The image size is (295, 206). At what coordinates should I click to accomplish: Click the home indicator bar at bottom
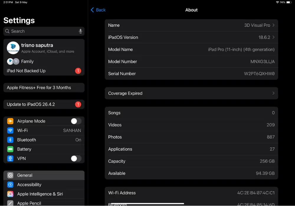pyautogui.click(x=147, y=203)
